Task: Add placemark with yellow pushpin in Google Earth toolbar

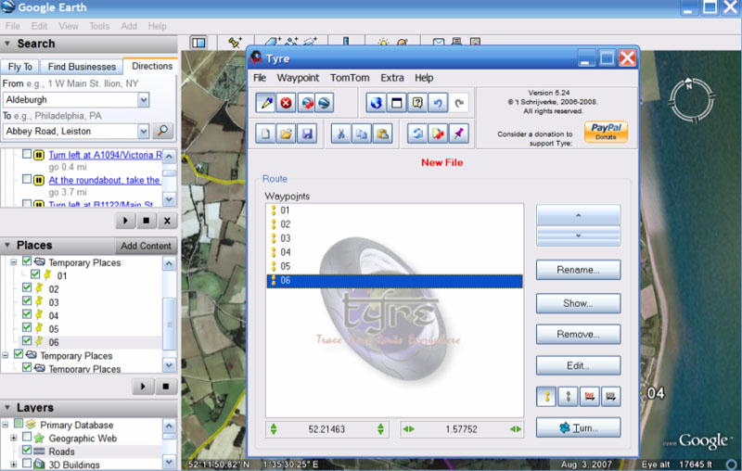Action: pyautogui.click(x=235, y=42)
